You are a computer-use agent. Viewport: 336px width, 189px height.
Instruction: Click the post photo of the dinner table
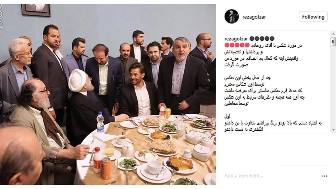coord(108,94)
